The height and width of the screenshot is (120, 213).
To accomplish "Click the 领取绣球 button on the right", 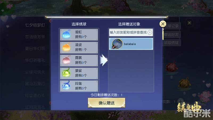I will pyautogui.click(x=171, y=43).
